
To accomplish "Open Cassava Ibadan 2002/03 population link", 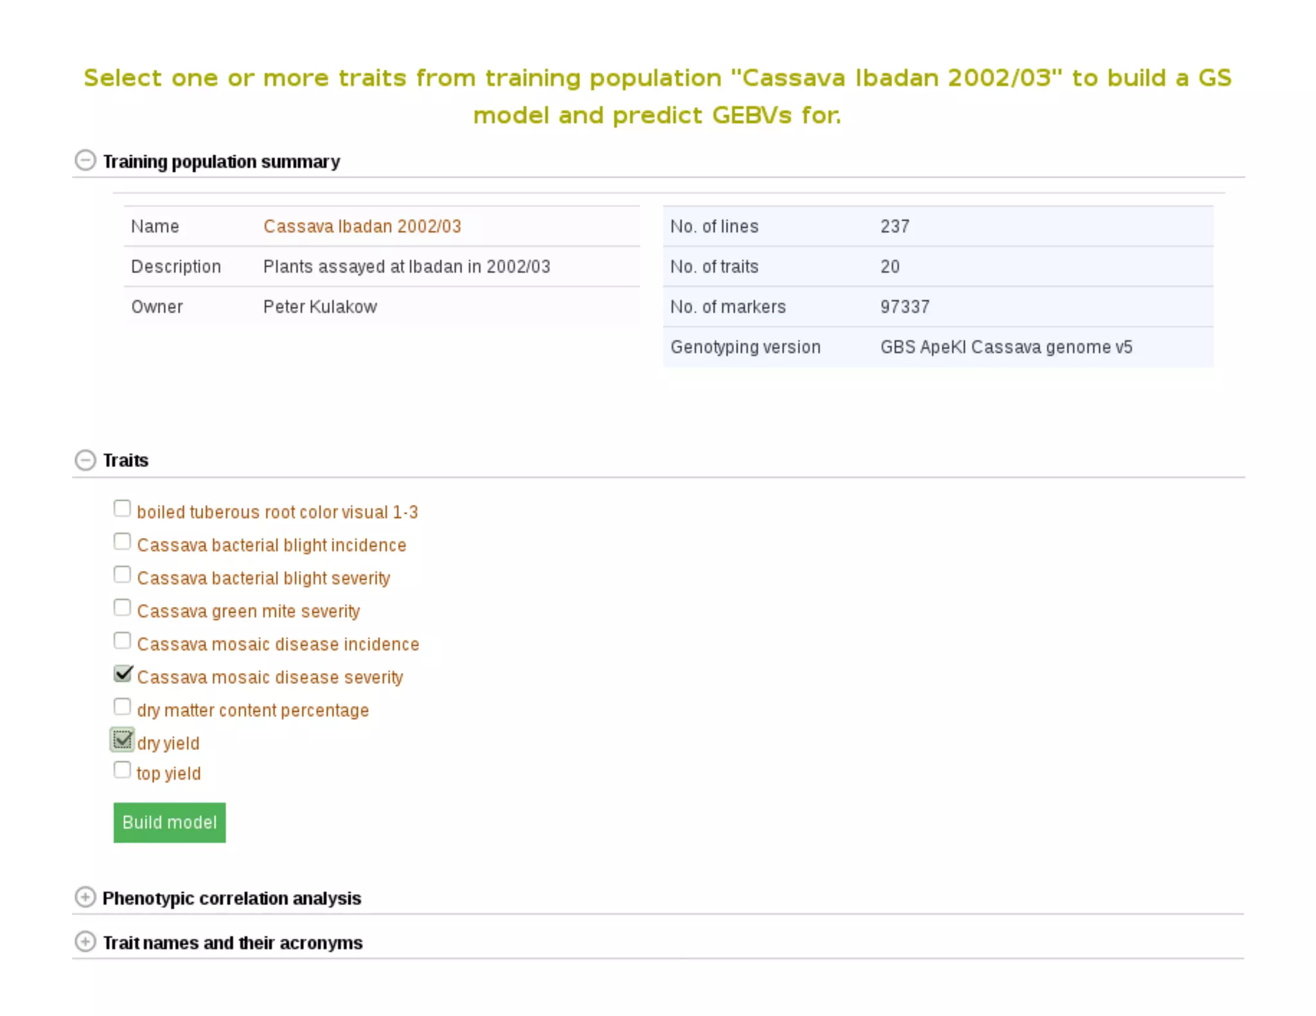I will (x=362, y=226).
